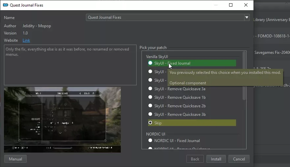Click the 'Vanilla SkyUI' group heading
This screenshot has width=290, height=167.
pyautogui.click(x=157, y=56)
